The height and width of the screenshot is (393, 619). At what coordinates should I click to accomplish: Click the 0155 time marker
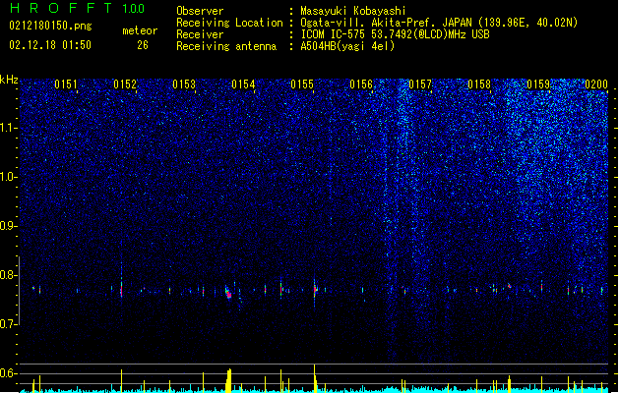[302, 84]
